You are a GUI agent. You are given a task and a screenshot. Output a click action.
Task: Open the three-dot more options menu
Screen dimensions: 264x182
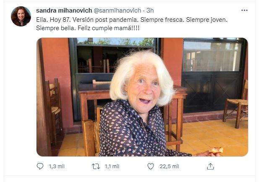tap(244, 10)
